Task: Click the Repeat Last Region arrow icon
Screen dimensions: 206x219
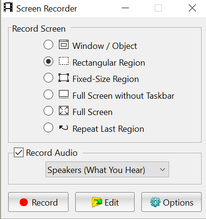Action: tap(64, 127)
